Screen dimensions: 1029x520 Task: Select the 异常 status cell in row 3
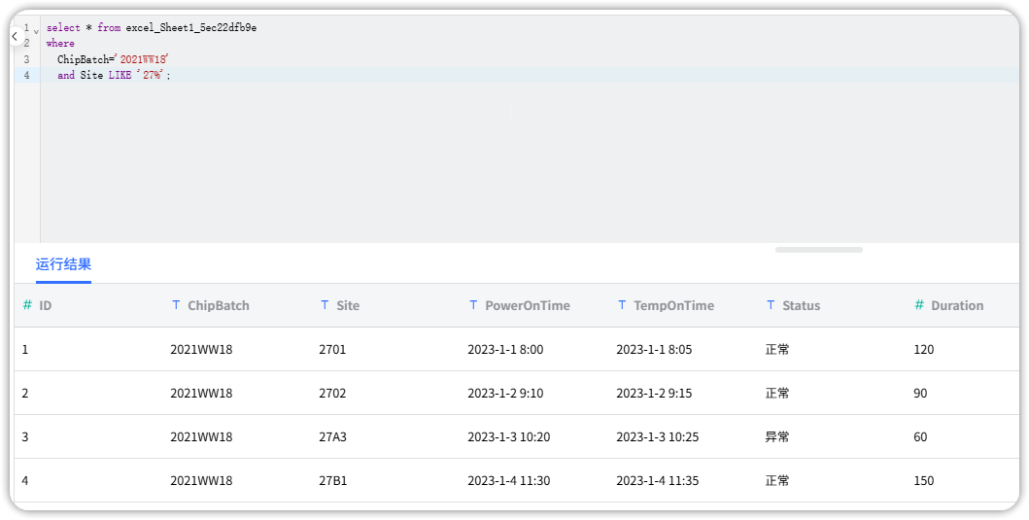coord(777,436)
